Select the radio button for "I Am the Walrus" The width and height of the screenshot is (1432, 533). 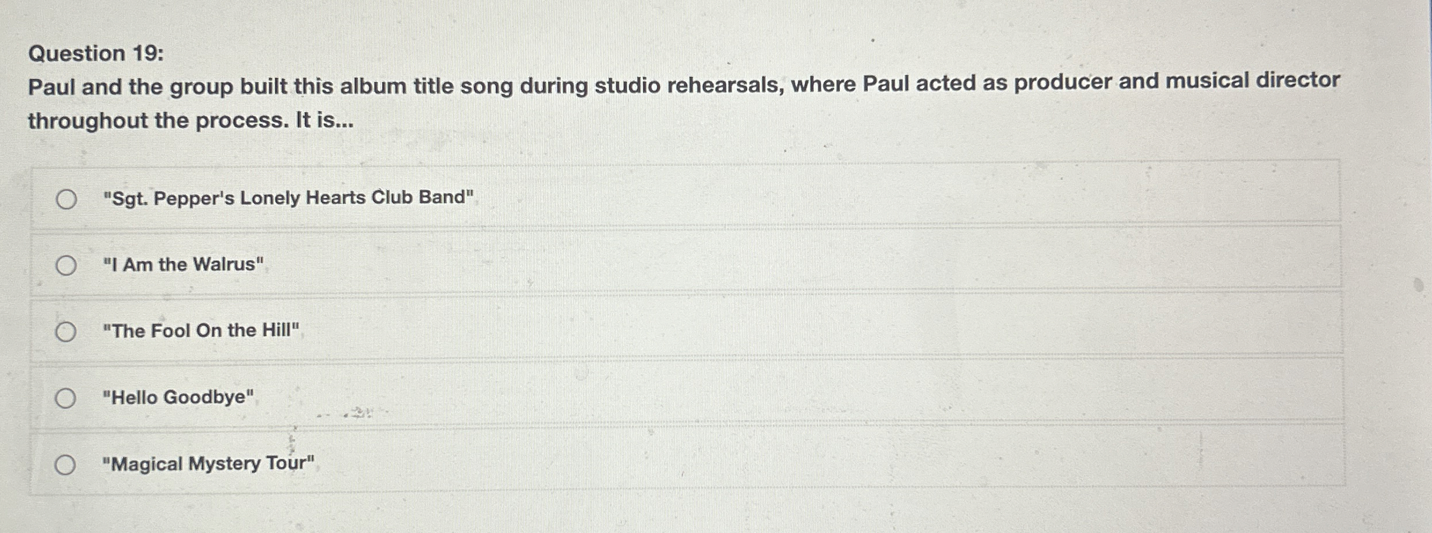[66, 265]
